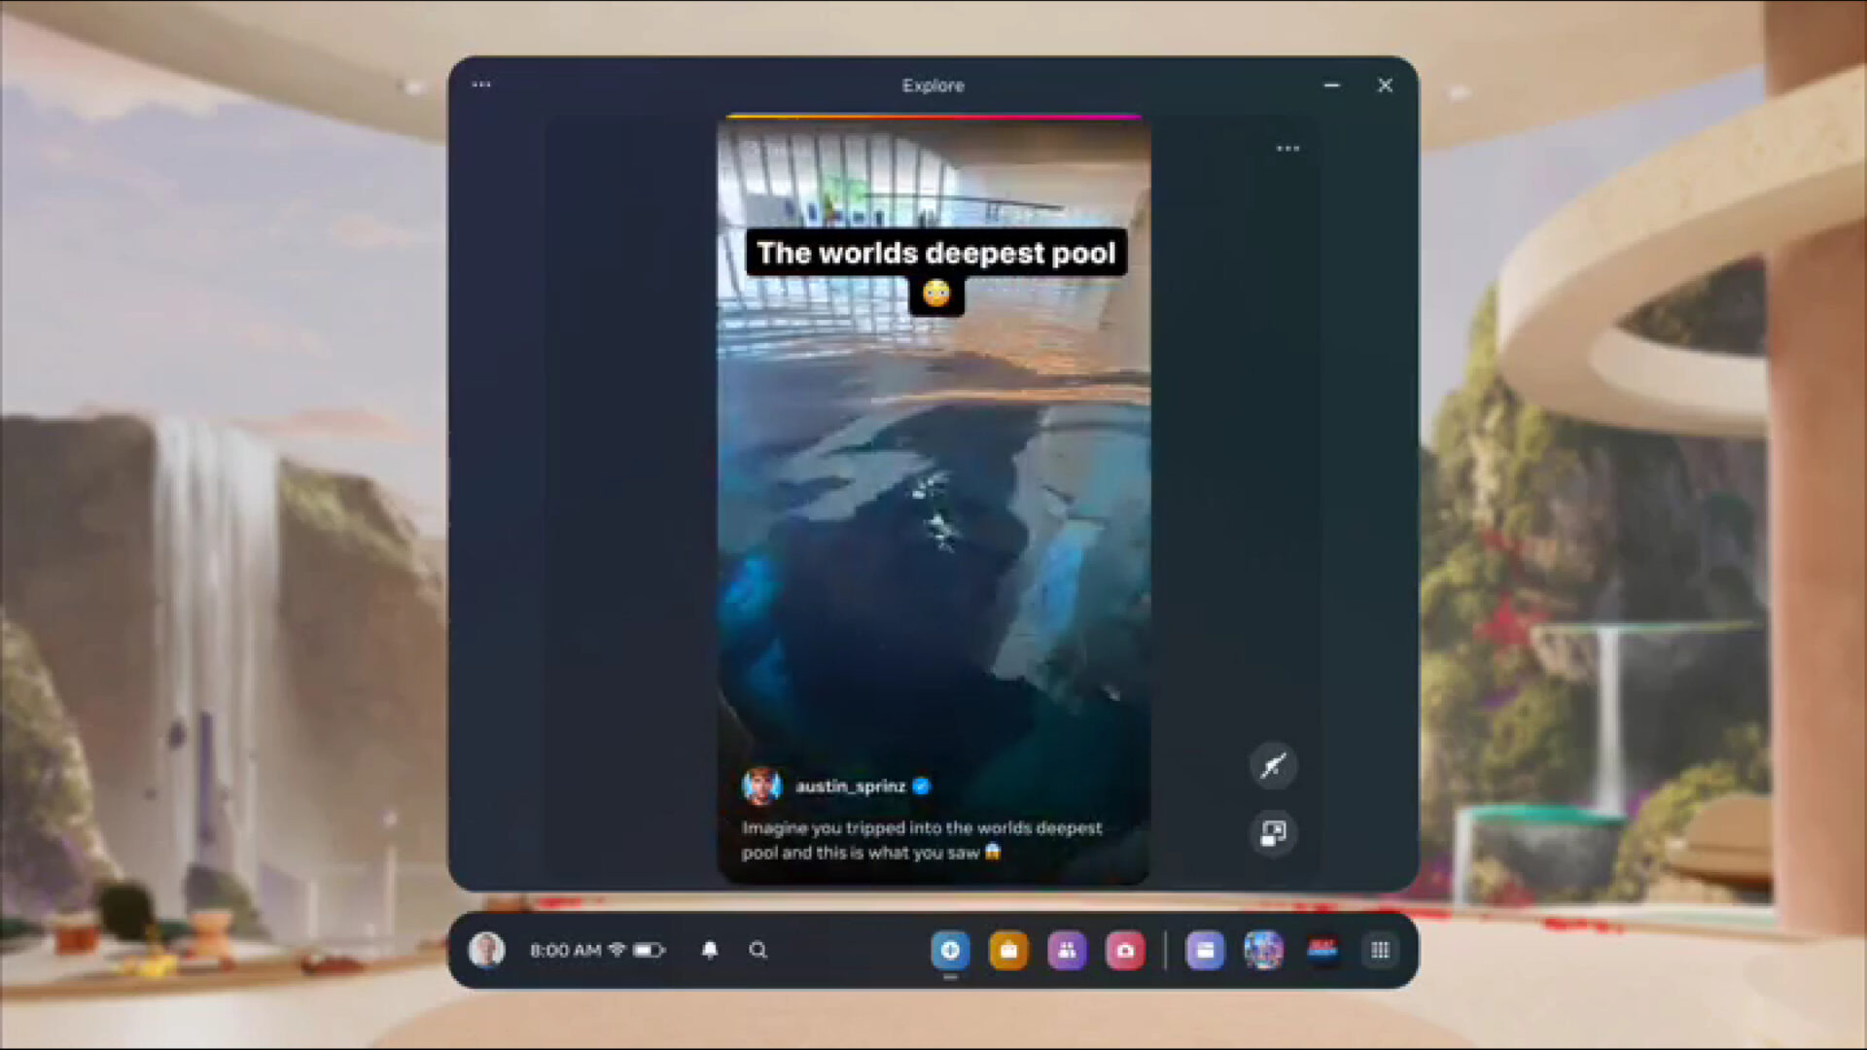1867x1050 pixels.
Task: Open the reel's more options menu
Action: pos(1287,149)
